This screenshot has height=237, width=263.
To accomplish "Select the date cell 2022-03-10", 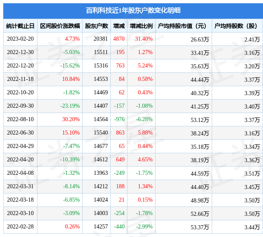I will click(20, 213).
